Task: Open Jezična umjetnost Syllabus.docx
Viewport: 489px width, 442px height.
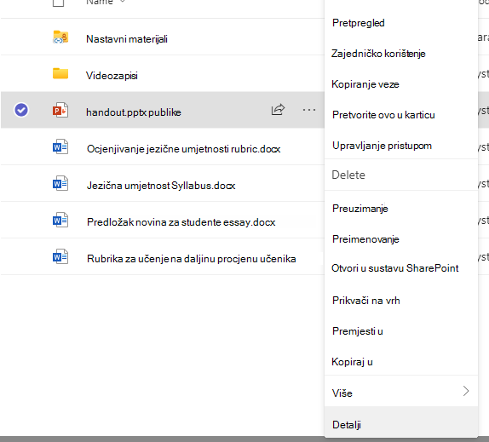Action: 161,186
